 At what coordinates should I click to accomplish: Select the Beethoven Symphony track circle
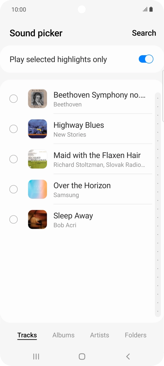click(14, 99)
